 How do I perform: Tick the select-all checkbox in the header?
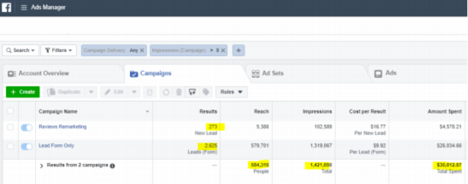11,111
